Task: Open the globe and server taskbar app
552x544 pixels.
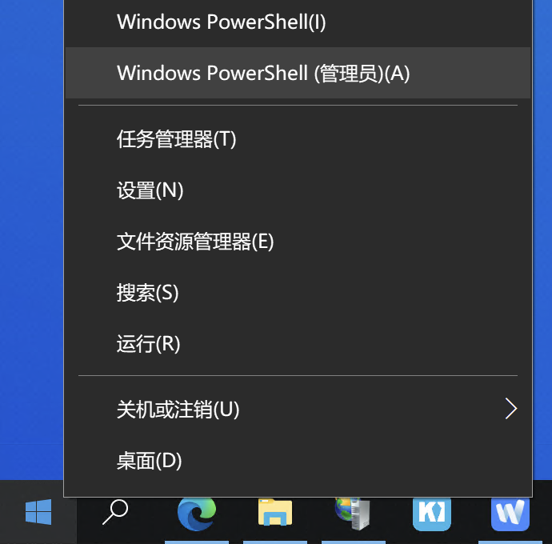Action: pyautogui.click(x=352, y=514)
